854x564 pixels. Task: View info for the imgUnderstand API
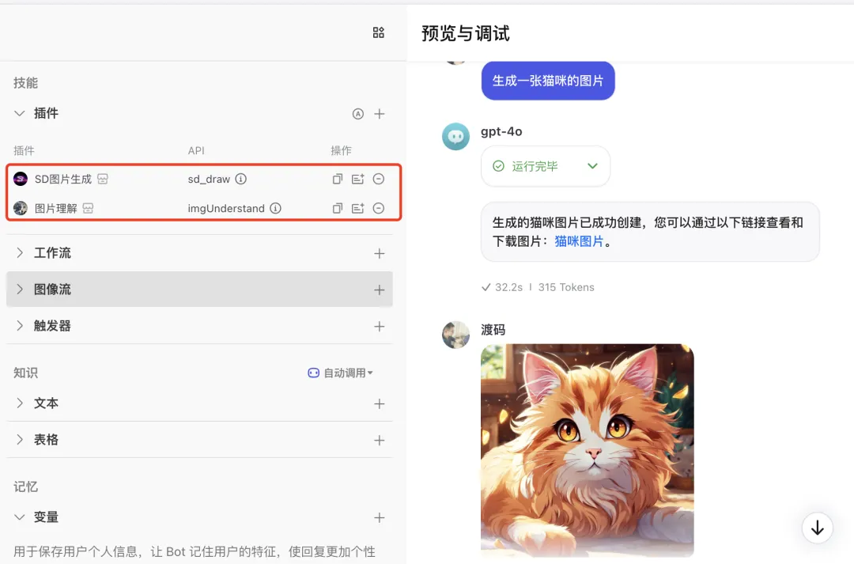(274, 208)
